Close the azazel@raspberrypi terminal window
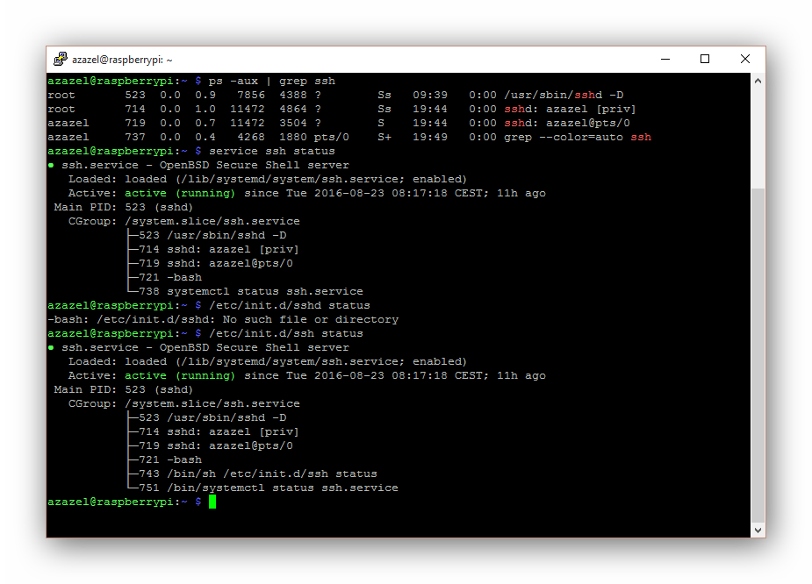 (x=745, y=59)
